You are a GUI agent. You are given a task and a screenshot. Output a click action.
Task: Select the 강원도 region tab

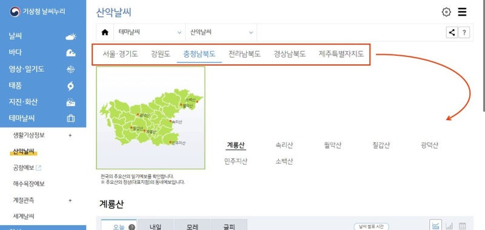click(x=161, y=54)
